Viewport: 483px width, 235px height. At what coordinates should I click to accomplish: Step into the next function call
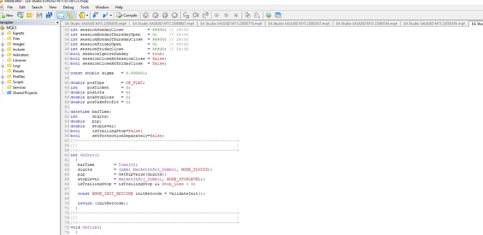click(185, 15)
